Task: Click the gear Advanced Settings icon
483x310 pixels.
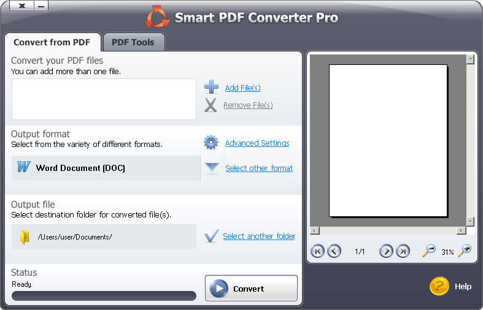Action: (x=211, y=142)
